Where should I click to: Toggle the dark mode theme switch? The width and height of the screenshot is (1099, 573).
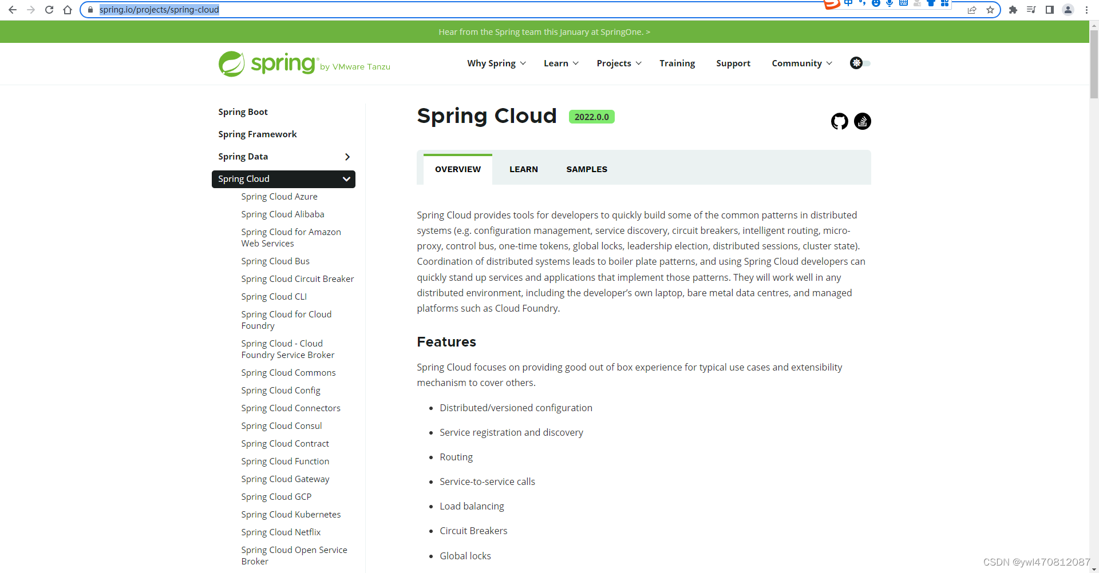[860, 63]
